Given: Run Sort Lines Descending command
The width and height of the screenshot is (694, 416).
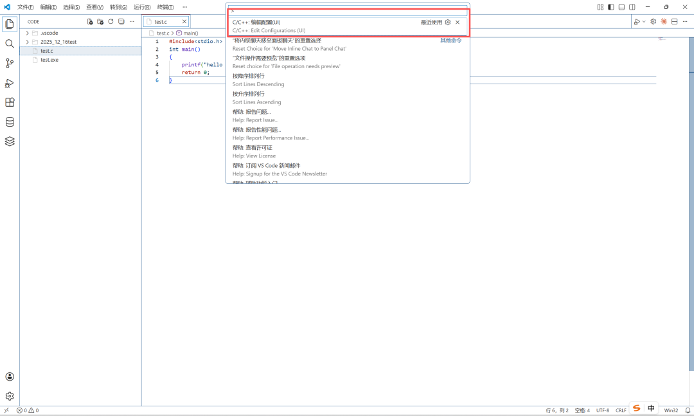Looking at the screenshot, I should 348,80.
